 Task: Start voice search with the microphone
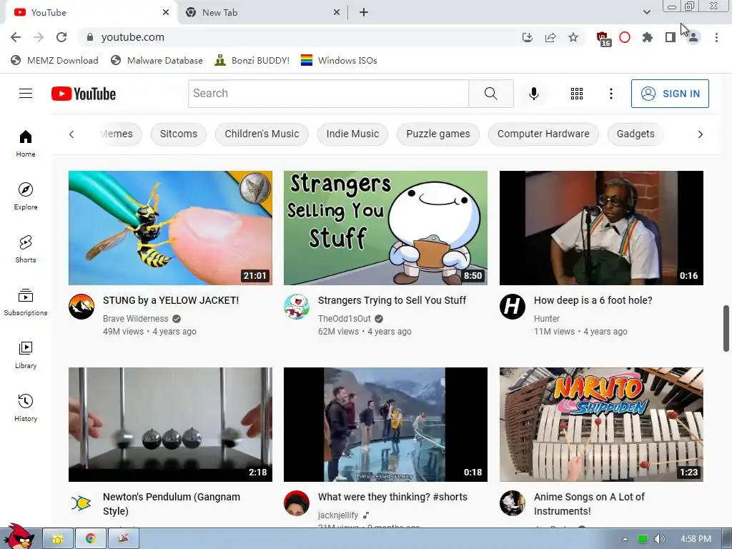point(533,94)
